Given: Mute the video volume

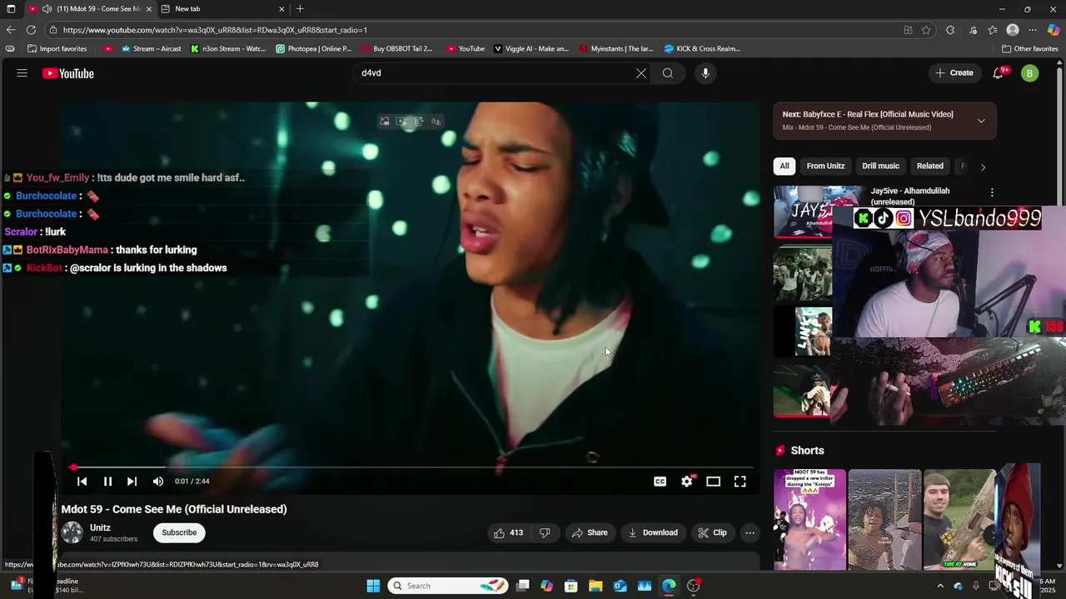Looking at the screenshot, I should (x=158, y=482).
